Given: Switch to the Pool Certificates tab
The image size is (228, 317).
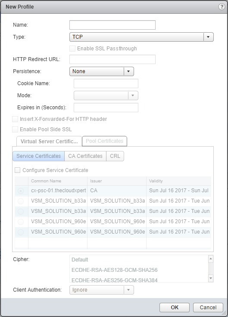Looking at the screenshot, I should [105, 141].
